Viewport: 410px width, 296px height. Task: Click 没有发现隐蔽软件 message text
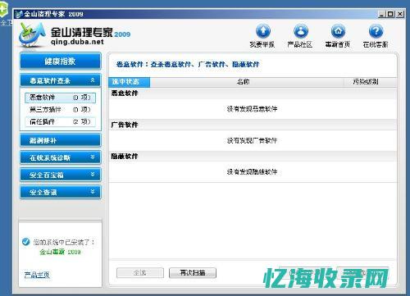[x=252, y=172]
